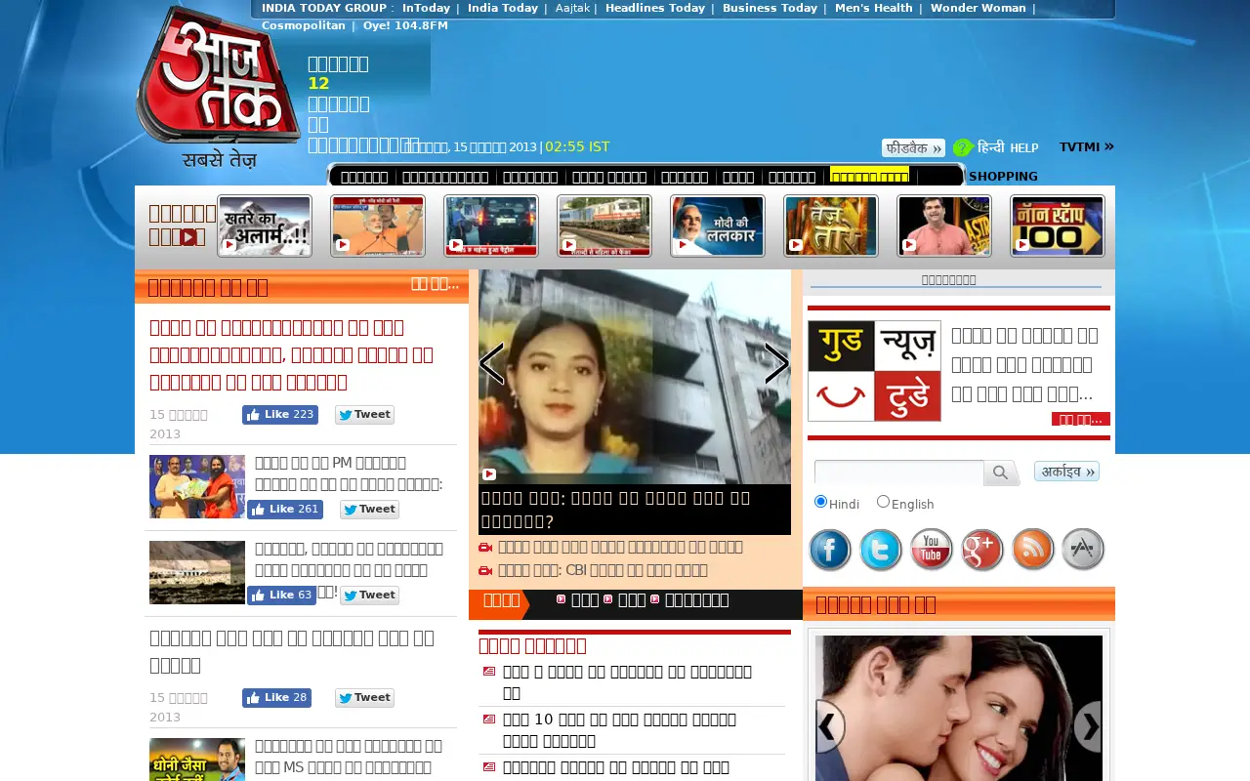The height and width of the screenshot is (781, 1250).
Task: Click the TVTMI link
Action: pos(1087,147)
